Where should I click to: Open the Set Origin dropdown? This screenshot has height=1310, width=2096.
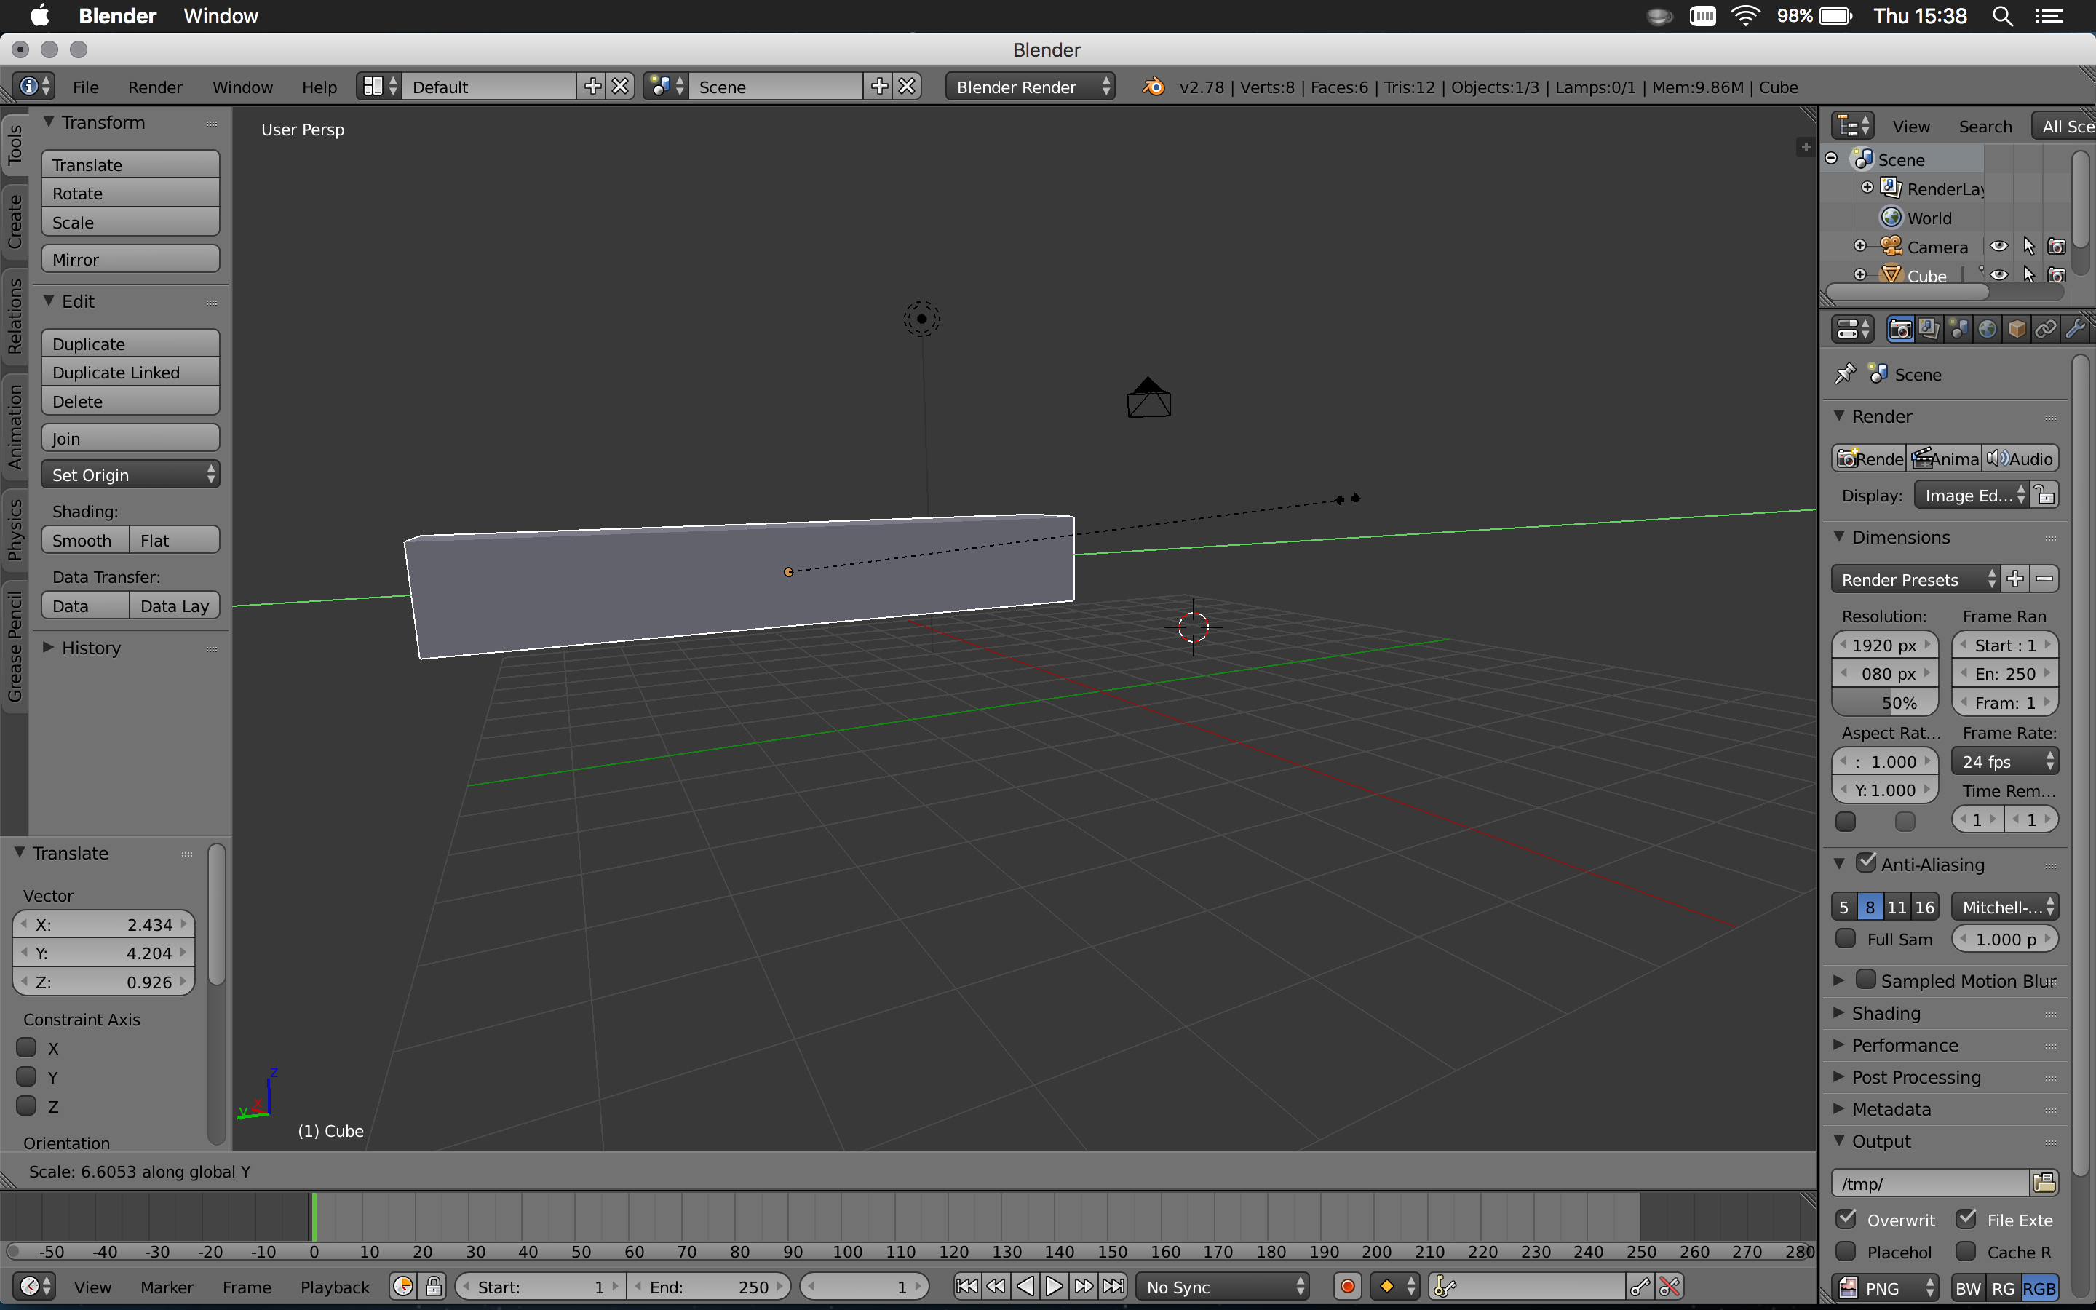130,475
